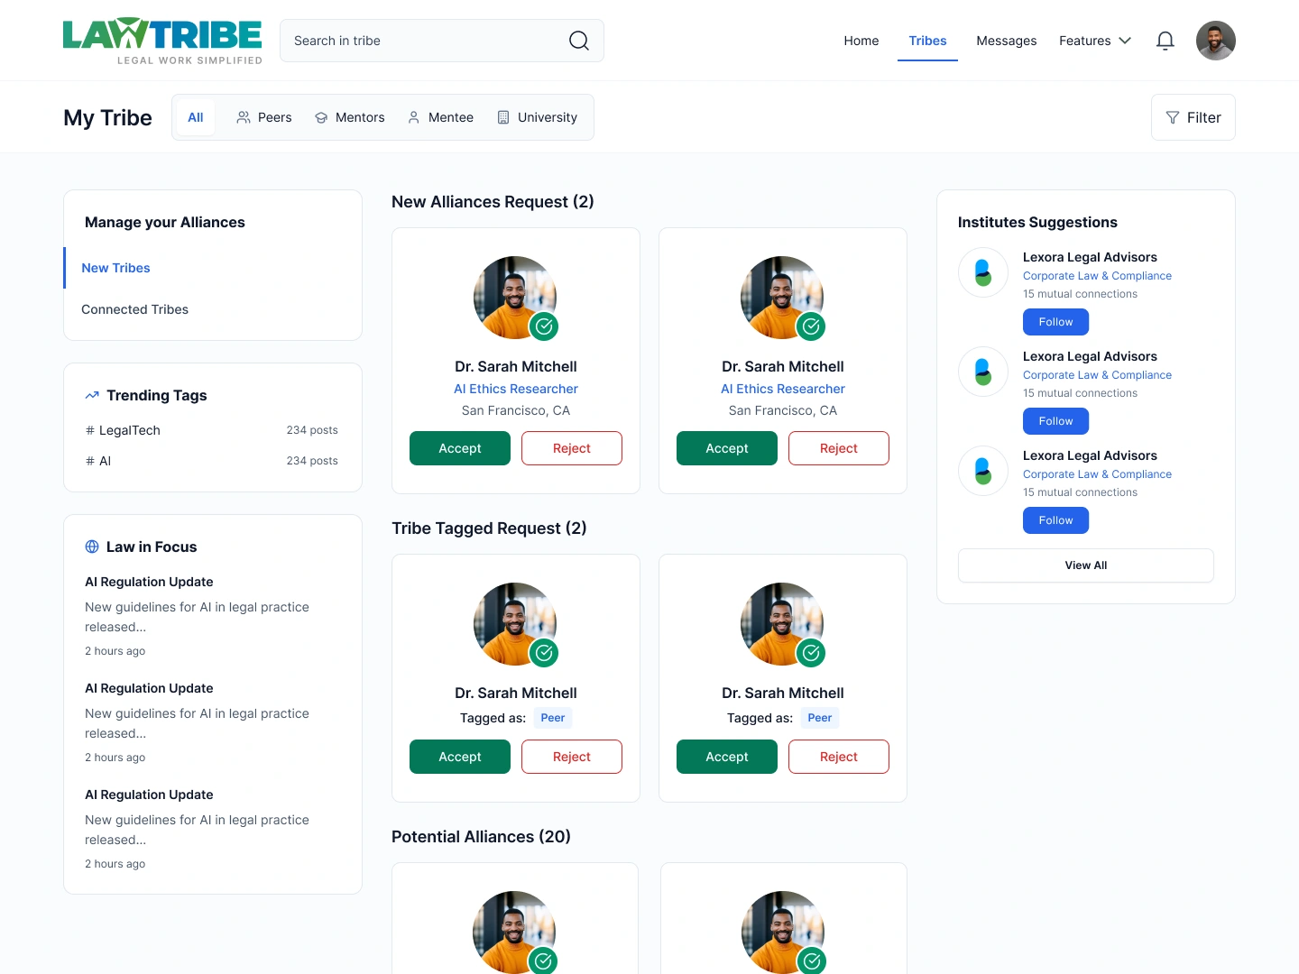Click the Law in Focus globe icon
This screenshot has width=1299, height=974.
92,547
